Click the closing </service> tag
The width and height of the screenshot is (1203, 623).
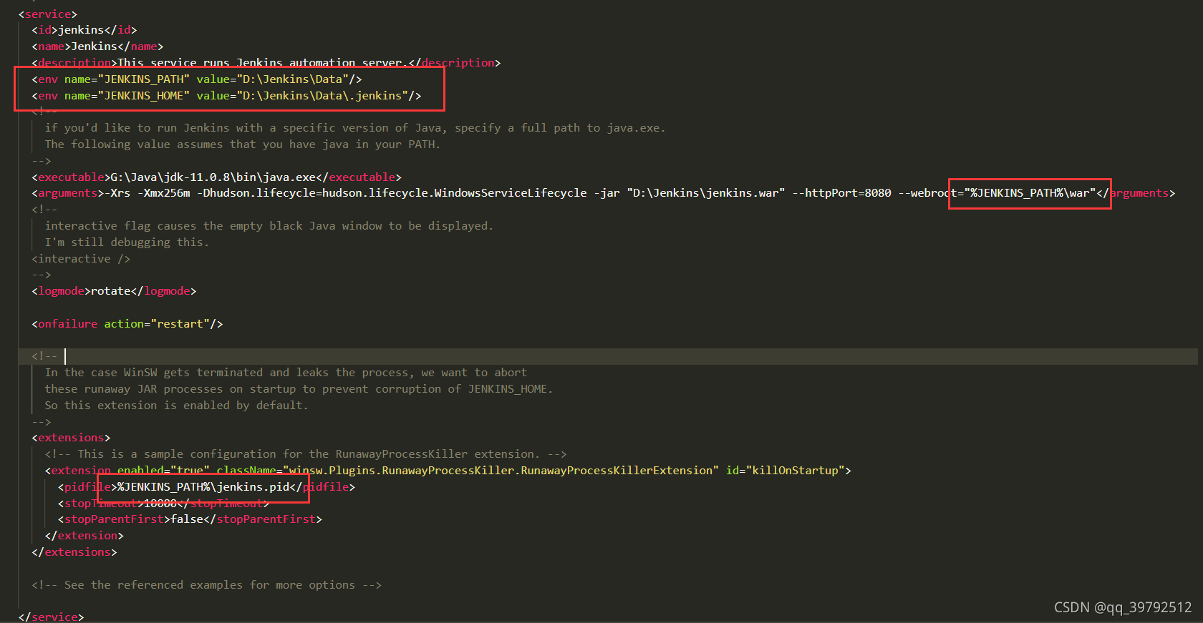51,617
